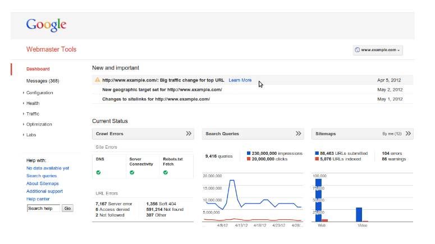Click the May 1, 2012 message date
This screenshot has width=435, height=244.
(390, 99)
